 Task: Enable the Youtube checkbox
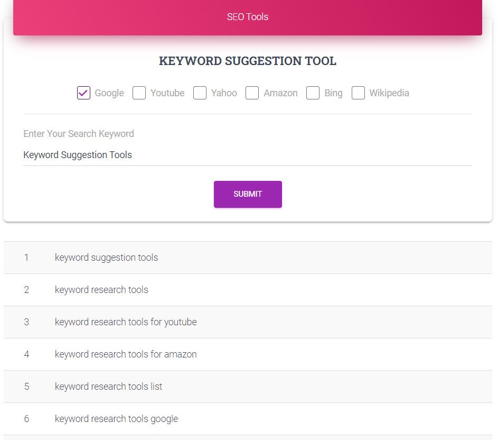(139, 93)
